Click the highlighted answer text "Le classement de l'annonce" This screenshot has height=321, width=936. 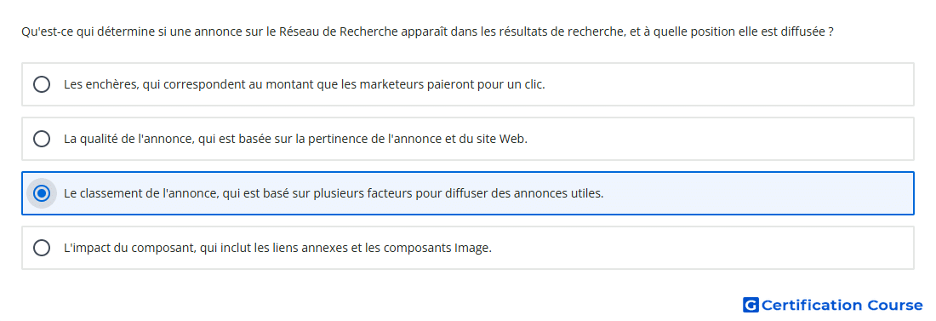click(x=334, y=193)
